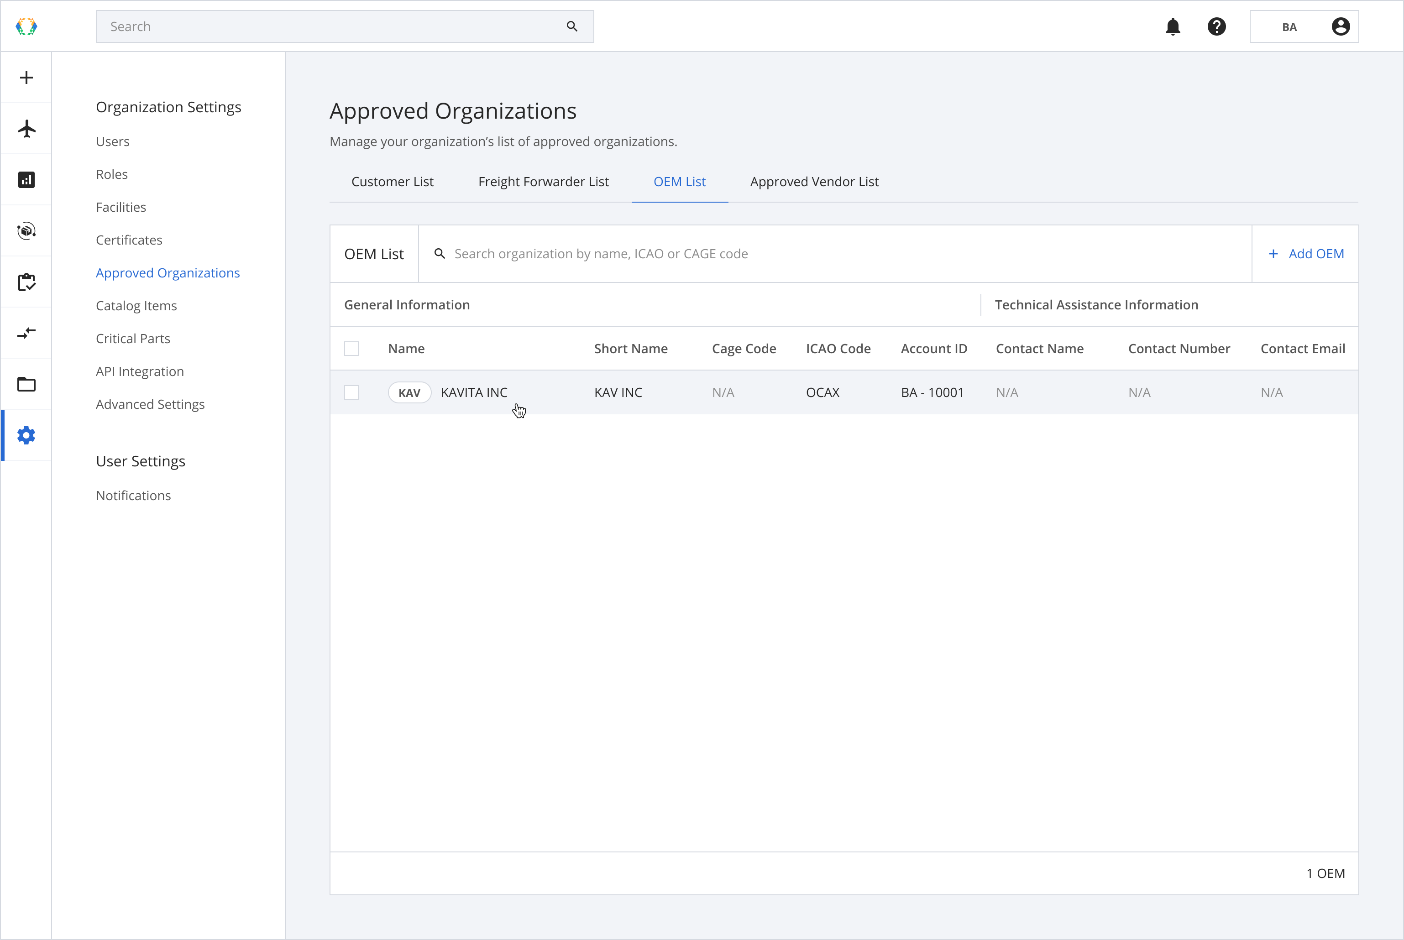
Task: Click the KAVITA INC organization name
Action: [x=474, y=393]
